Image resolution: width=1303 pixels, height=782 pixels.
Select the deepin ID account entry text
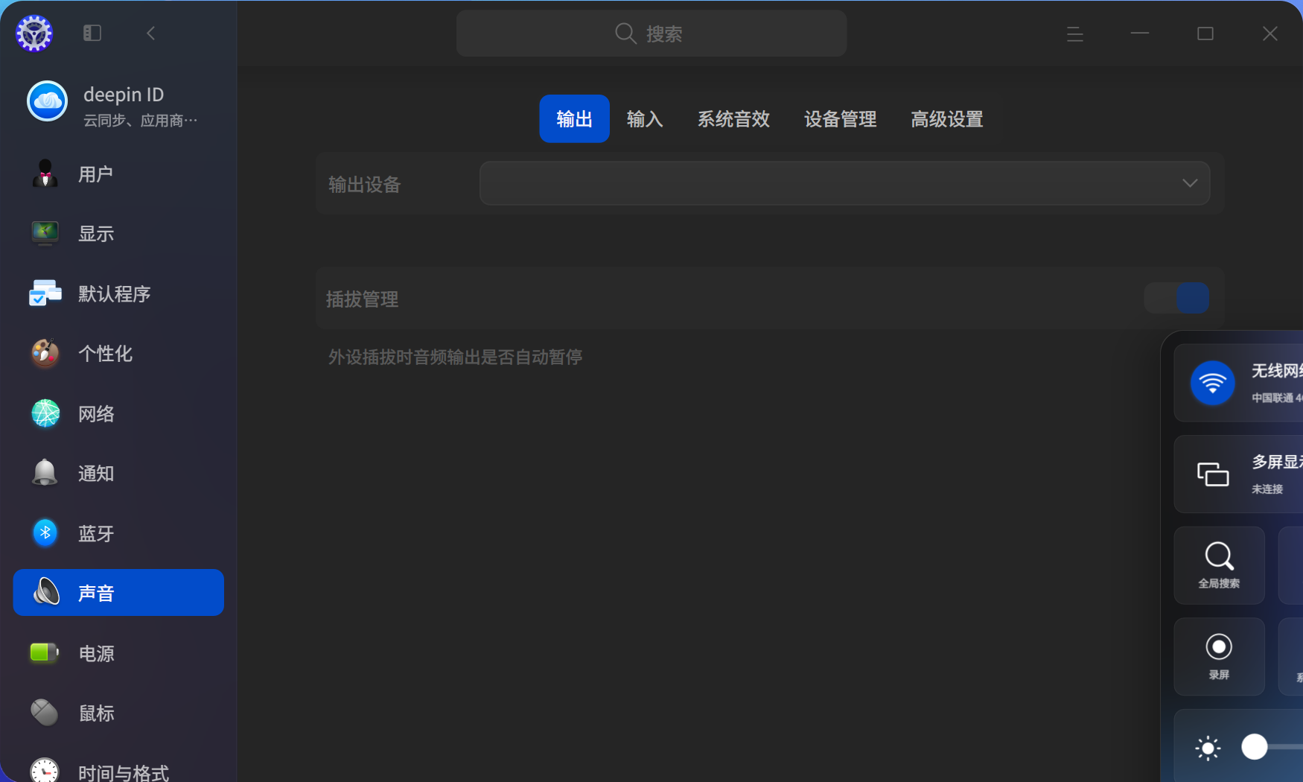(124, 95)
